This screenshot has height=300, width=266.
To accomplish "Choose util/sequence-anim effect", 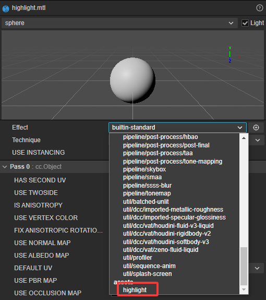I will click(x=149, y=266).
